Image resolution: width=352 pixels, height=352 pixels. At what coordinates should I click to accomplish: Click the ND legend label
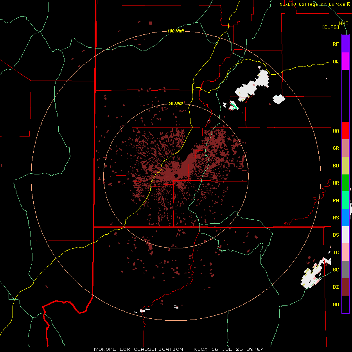pos(336,305)
